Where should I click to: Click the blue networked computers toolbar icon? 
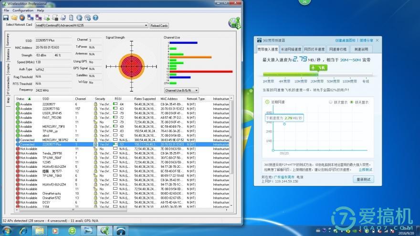click(31, 18)
